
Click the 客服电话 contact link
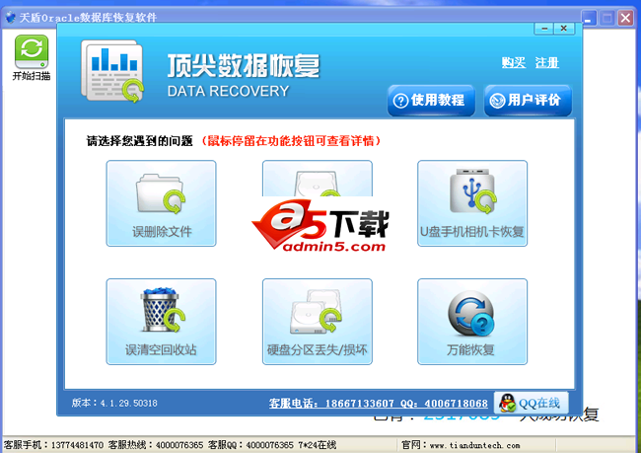coord(378,403)
